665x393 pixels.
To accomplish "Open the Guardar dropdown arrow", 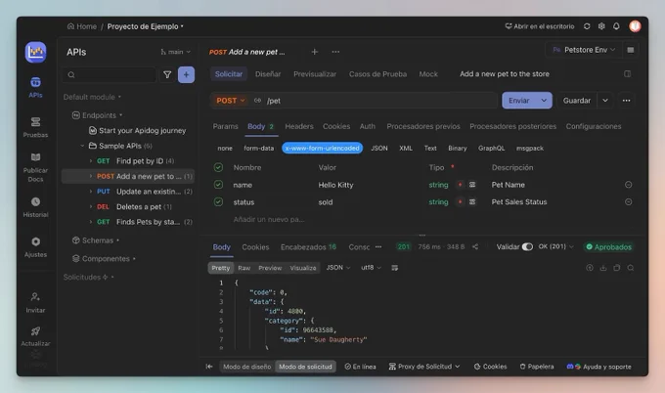I will pos(605,101).
